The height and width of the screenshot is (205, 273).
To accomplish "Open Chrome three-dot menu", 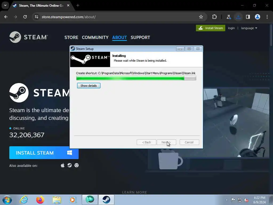I will point(267,17).
